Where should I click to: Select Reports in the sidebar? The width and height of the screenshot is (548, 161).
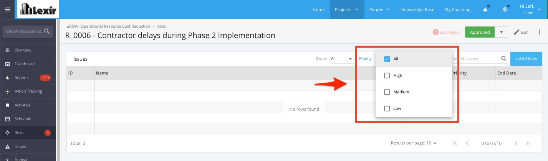pos(28,78)
